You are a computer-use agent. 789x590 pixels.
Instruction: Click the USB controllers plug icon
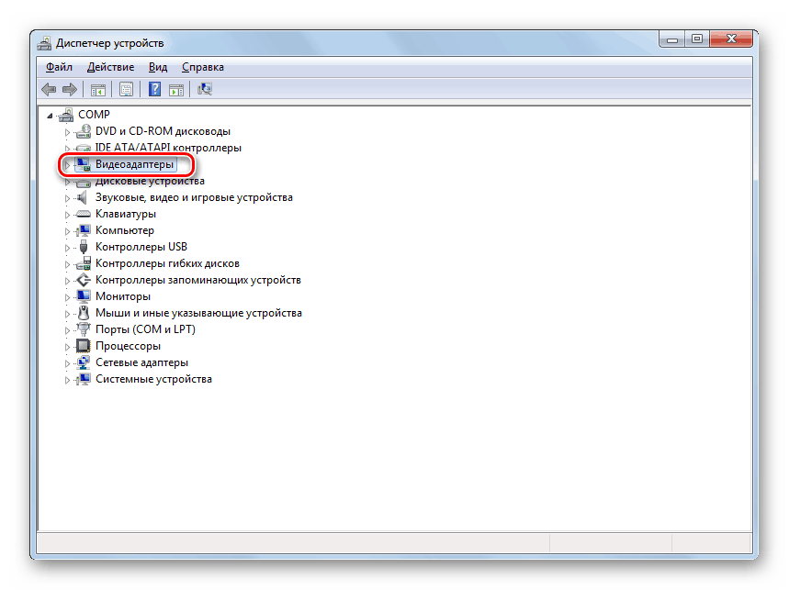coord(84,247)
